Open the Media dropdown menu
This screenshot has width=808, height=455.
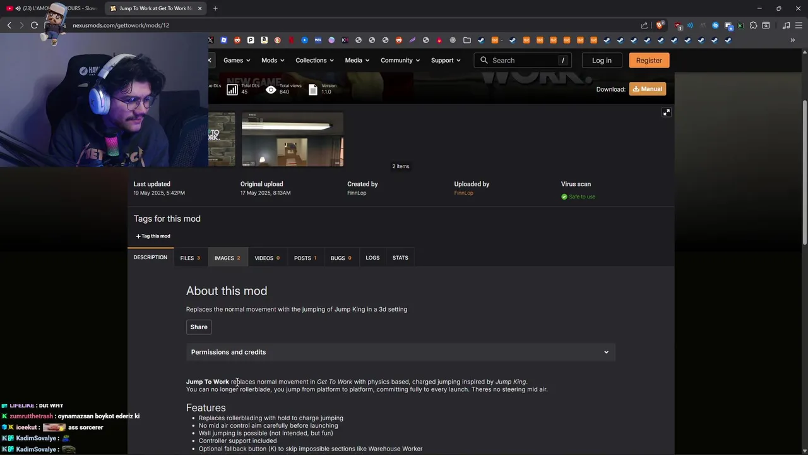(357, 60)
